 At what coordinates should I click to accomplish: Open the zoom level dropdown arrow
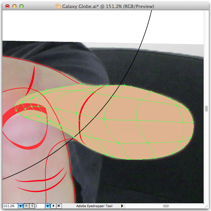[21, 206]
